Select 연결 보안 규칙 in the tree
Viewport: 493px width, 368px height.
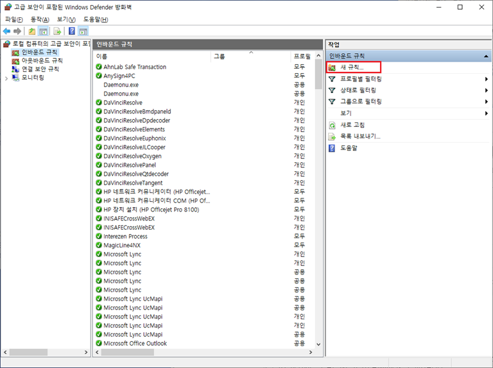click(40, 69)
